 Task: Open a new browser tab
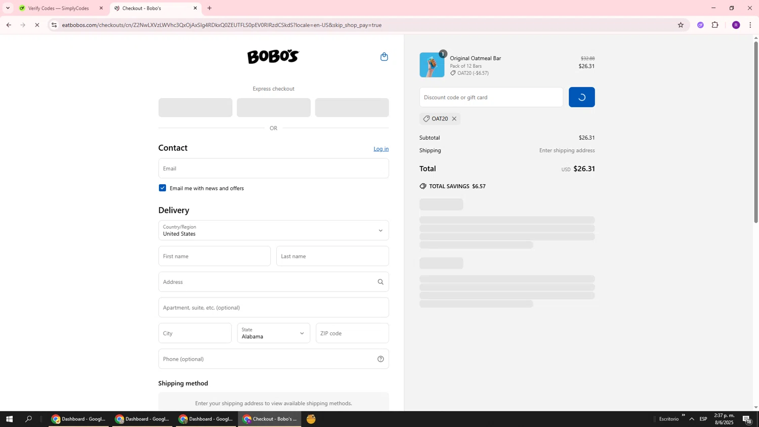click(209, 8)
